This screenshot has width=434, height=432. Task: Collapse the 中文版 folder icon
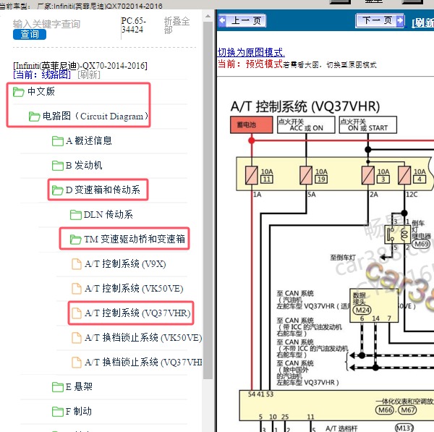coord(19,92)
